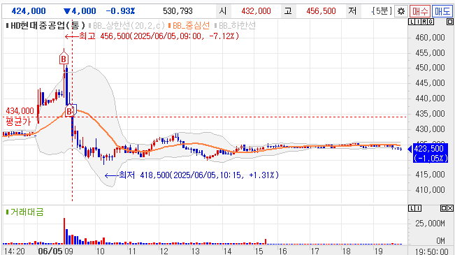Toggle the R button in price panel header
The width and height of the screenshot is (455, 255).
[424, 22]
